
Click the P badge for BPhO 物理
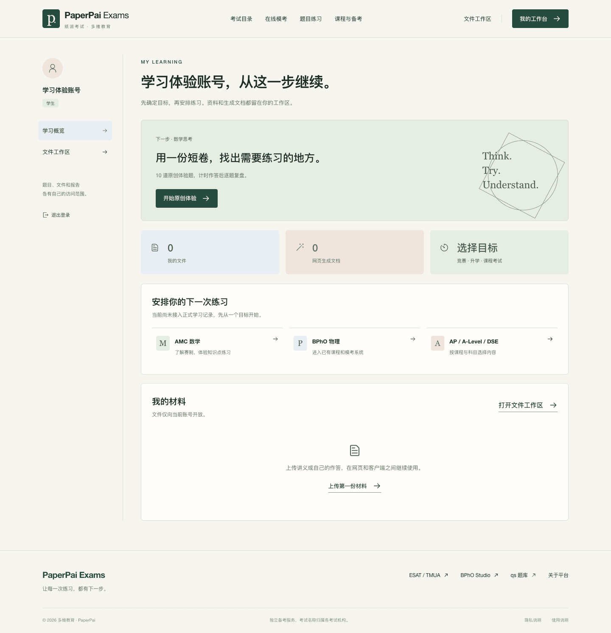click(x=300, y=343)
